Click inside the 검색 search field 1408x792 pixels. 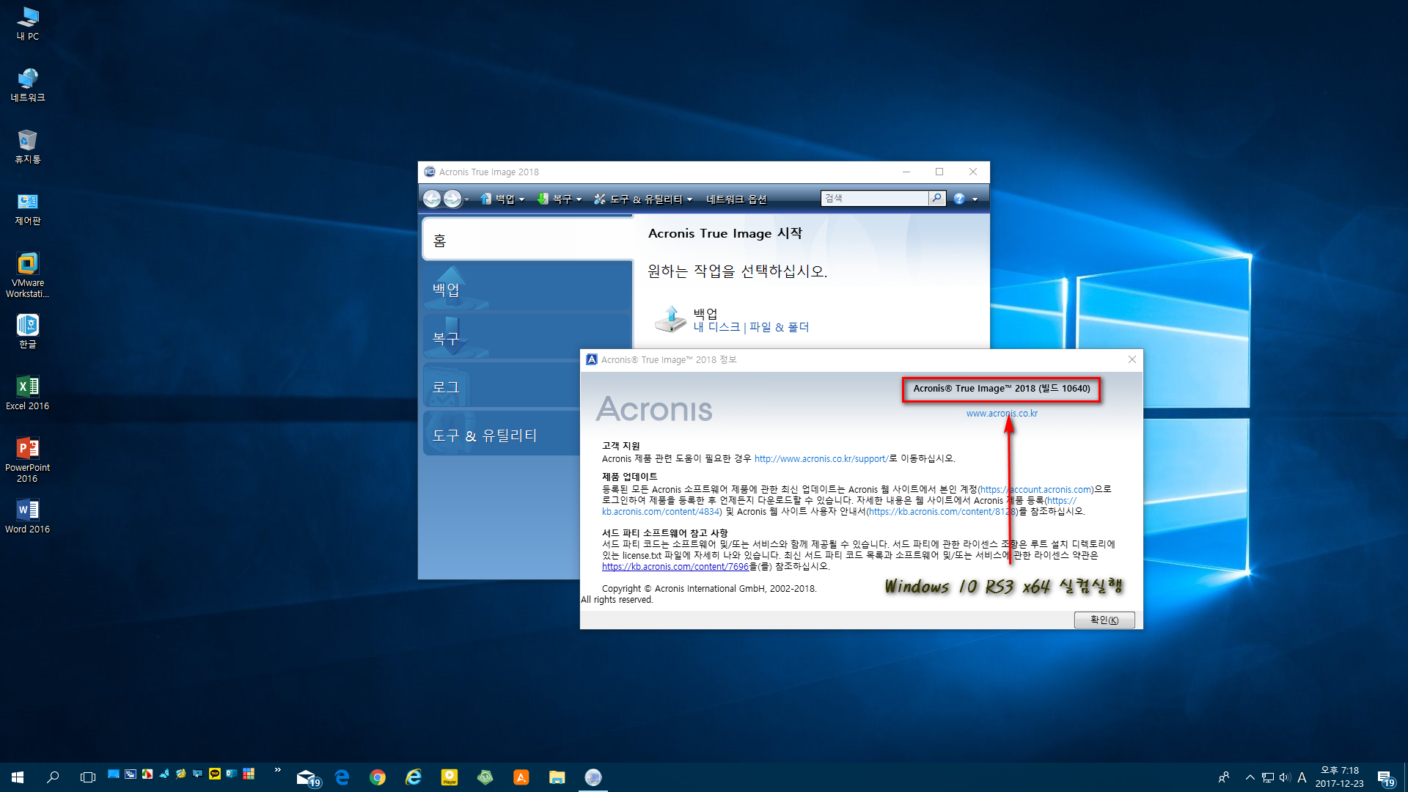coord(875,198)
